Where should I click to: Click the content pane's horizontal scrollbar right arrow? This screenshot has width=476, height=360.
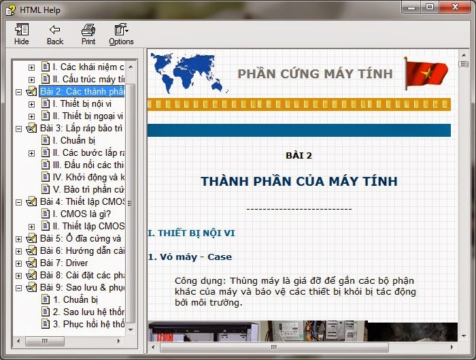click(452, 347)
